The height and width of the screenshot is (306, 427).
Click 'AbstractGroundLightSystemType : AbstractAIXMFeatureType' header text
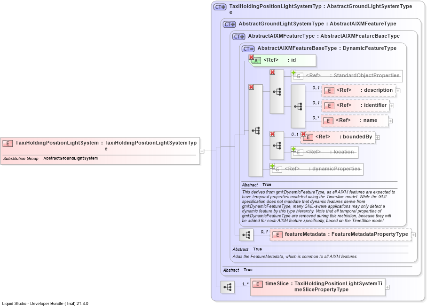click(317, 24)
